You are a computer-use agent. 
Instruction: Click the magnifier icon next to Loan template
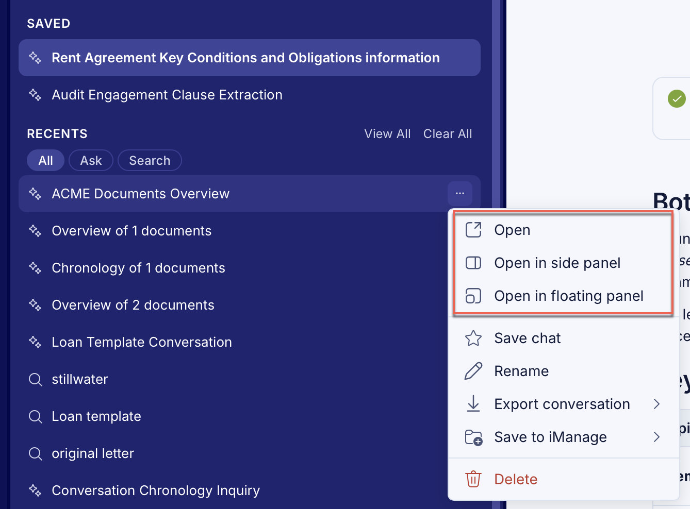point(35,417)
